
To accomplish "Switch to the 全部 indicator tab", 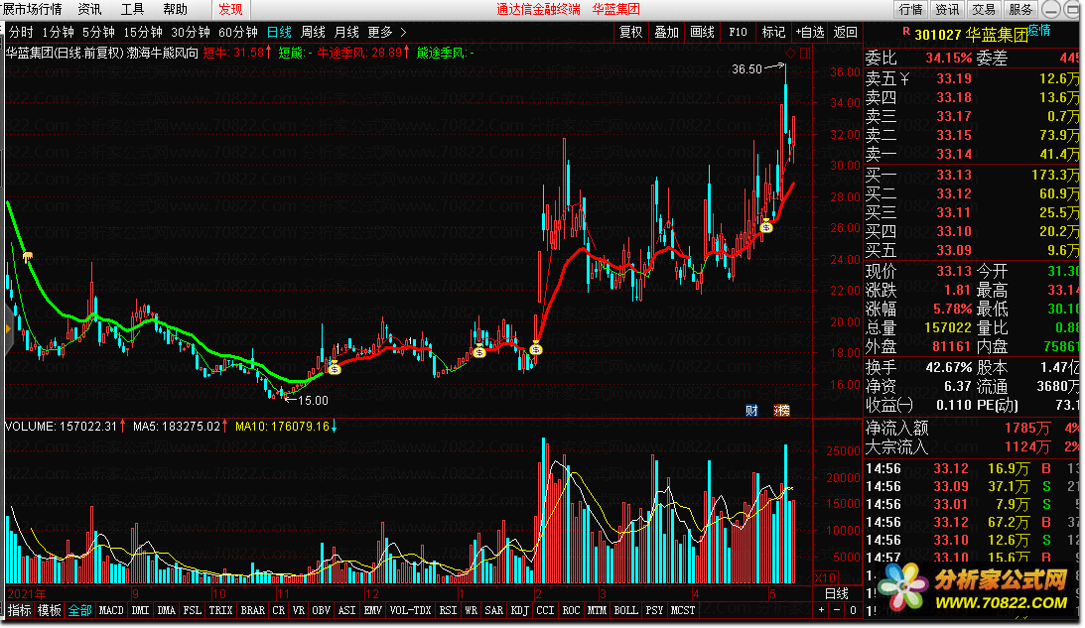I will [x=79, y=610].
